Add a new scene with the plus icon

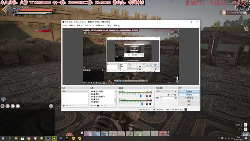pos(64,106)
